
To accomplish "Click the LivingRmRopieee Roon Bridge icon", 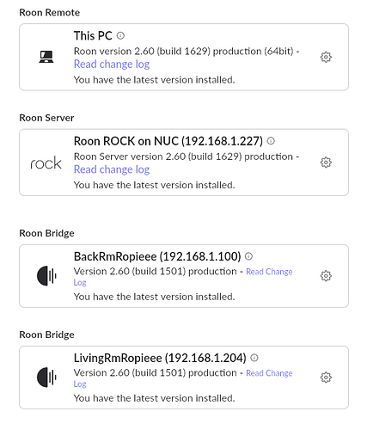I will 46,378.
